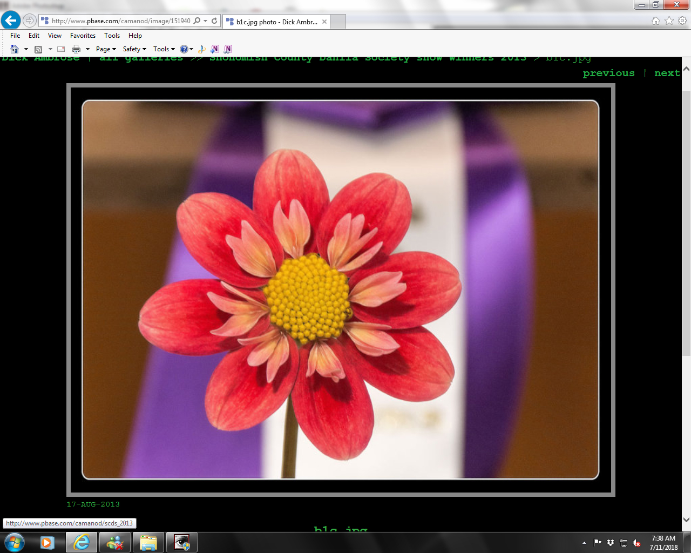
Task: Click the OneNote Linked Notes icon
Action: 228,49
